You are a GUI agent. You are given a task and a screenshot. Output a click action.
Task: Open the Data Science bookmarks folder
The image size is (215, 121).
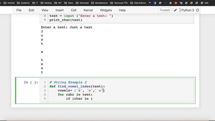click(138, 3)
